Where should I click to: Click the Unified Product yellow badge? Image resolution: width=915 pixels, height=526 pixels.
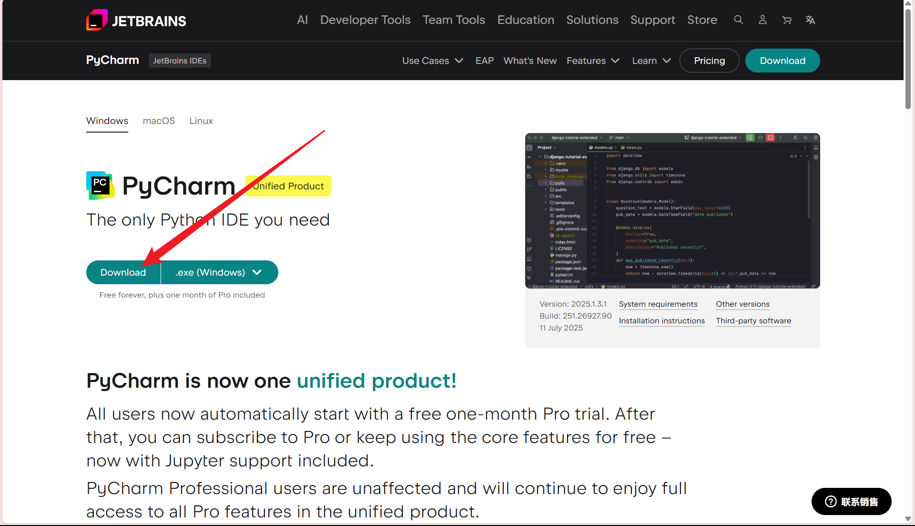[x=288, y=186]
